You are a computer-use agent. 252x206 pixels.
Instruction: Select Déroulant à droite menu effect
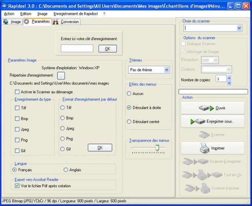point(129,107)
